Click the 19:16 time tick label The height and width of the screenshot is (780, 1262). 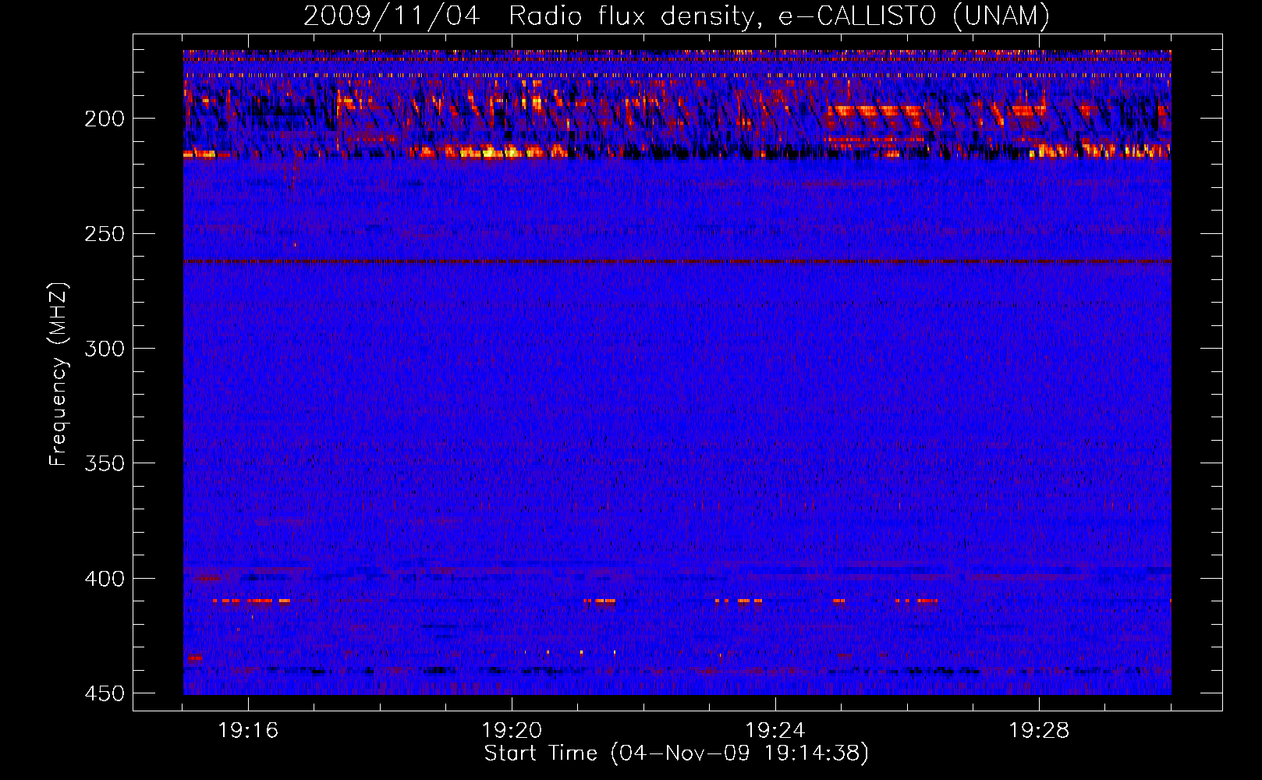point(248,731)
